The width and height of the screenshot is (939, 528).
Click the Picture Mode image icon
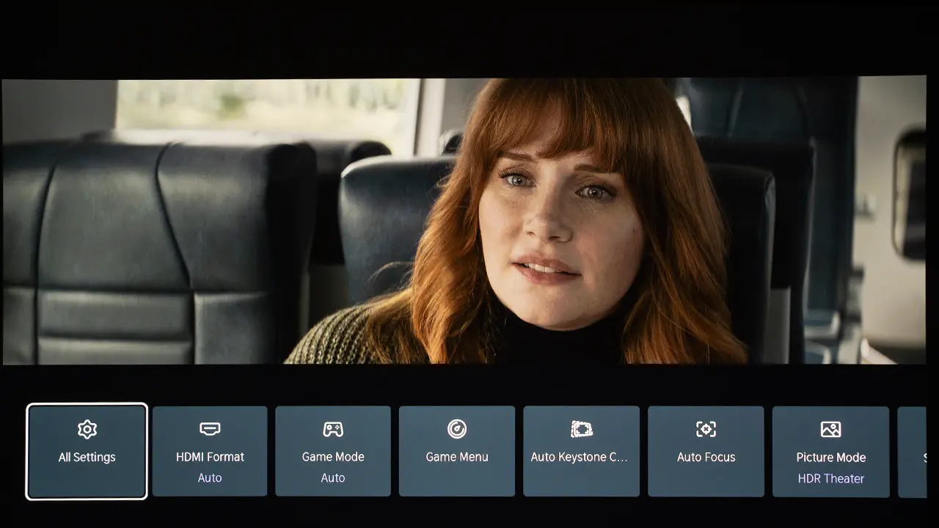pyautogui.click(x=830, y=429)
